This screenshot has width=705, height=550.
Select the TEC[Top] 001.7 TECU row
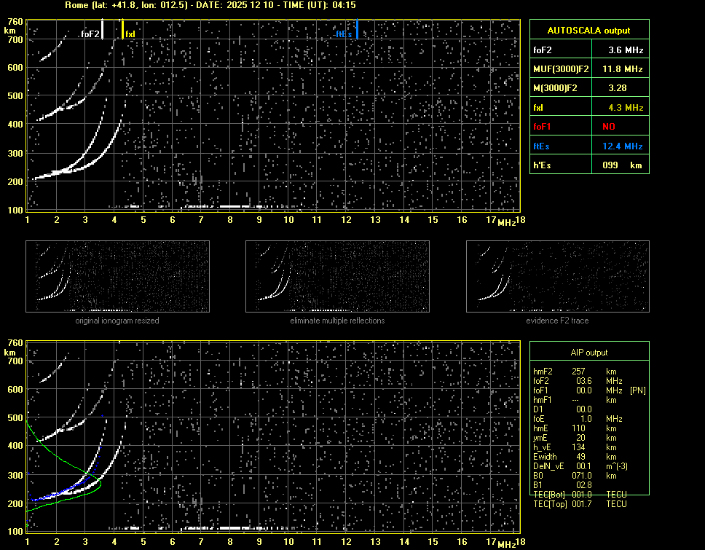coord(580,504)
